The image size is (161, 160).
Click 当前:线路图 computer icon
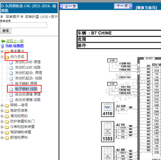coord(2,46)
